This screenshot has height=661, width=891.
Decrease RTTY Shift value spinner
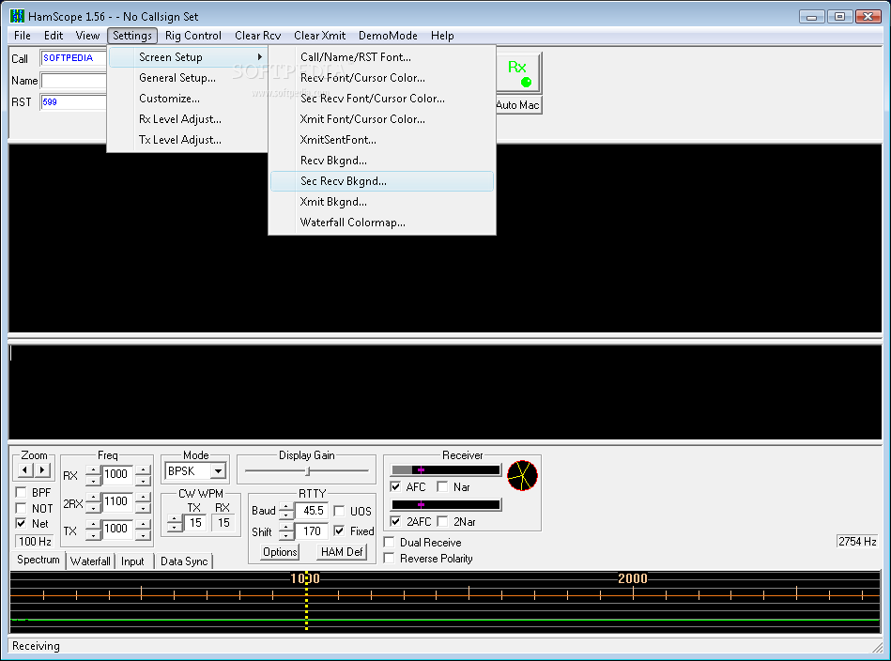coord(286,536)
